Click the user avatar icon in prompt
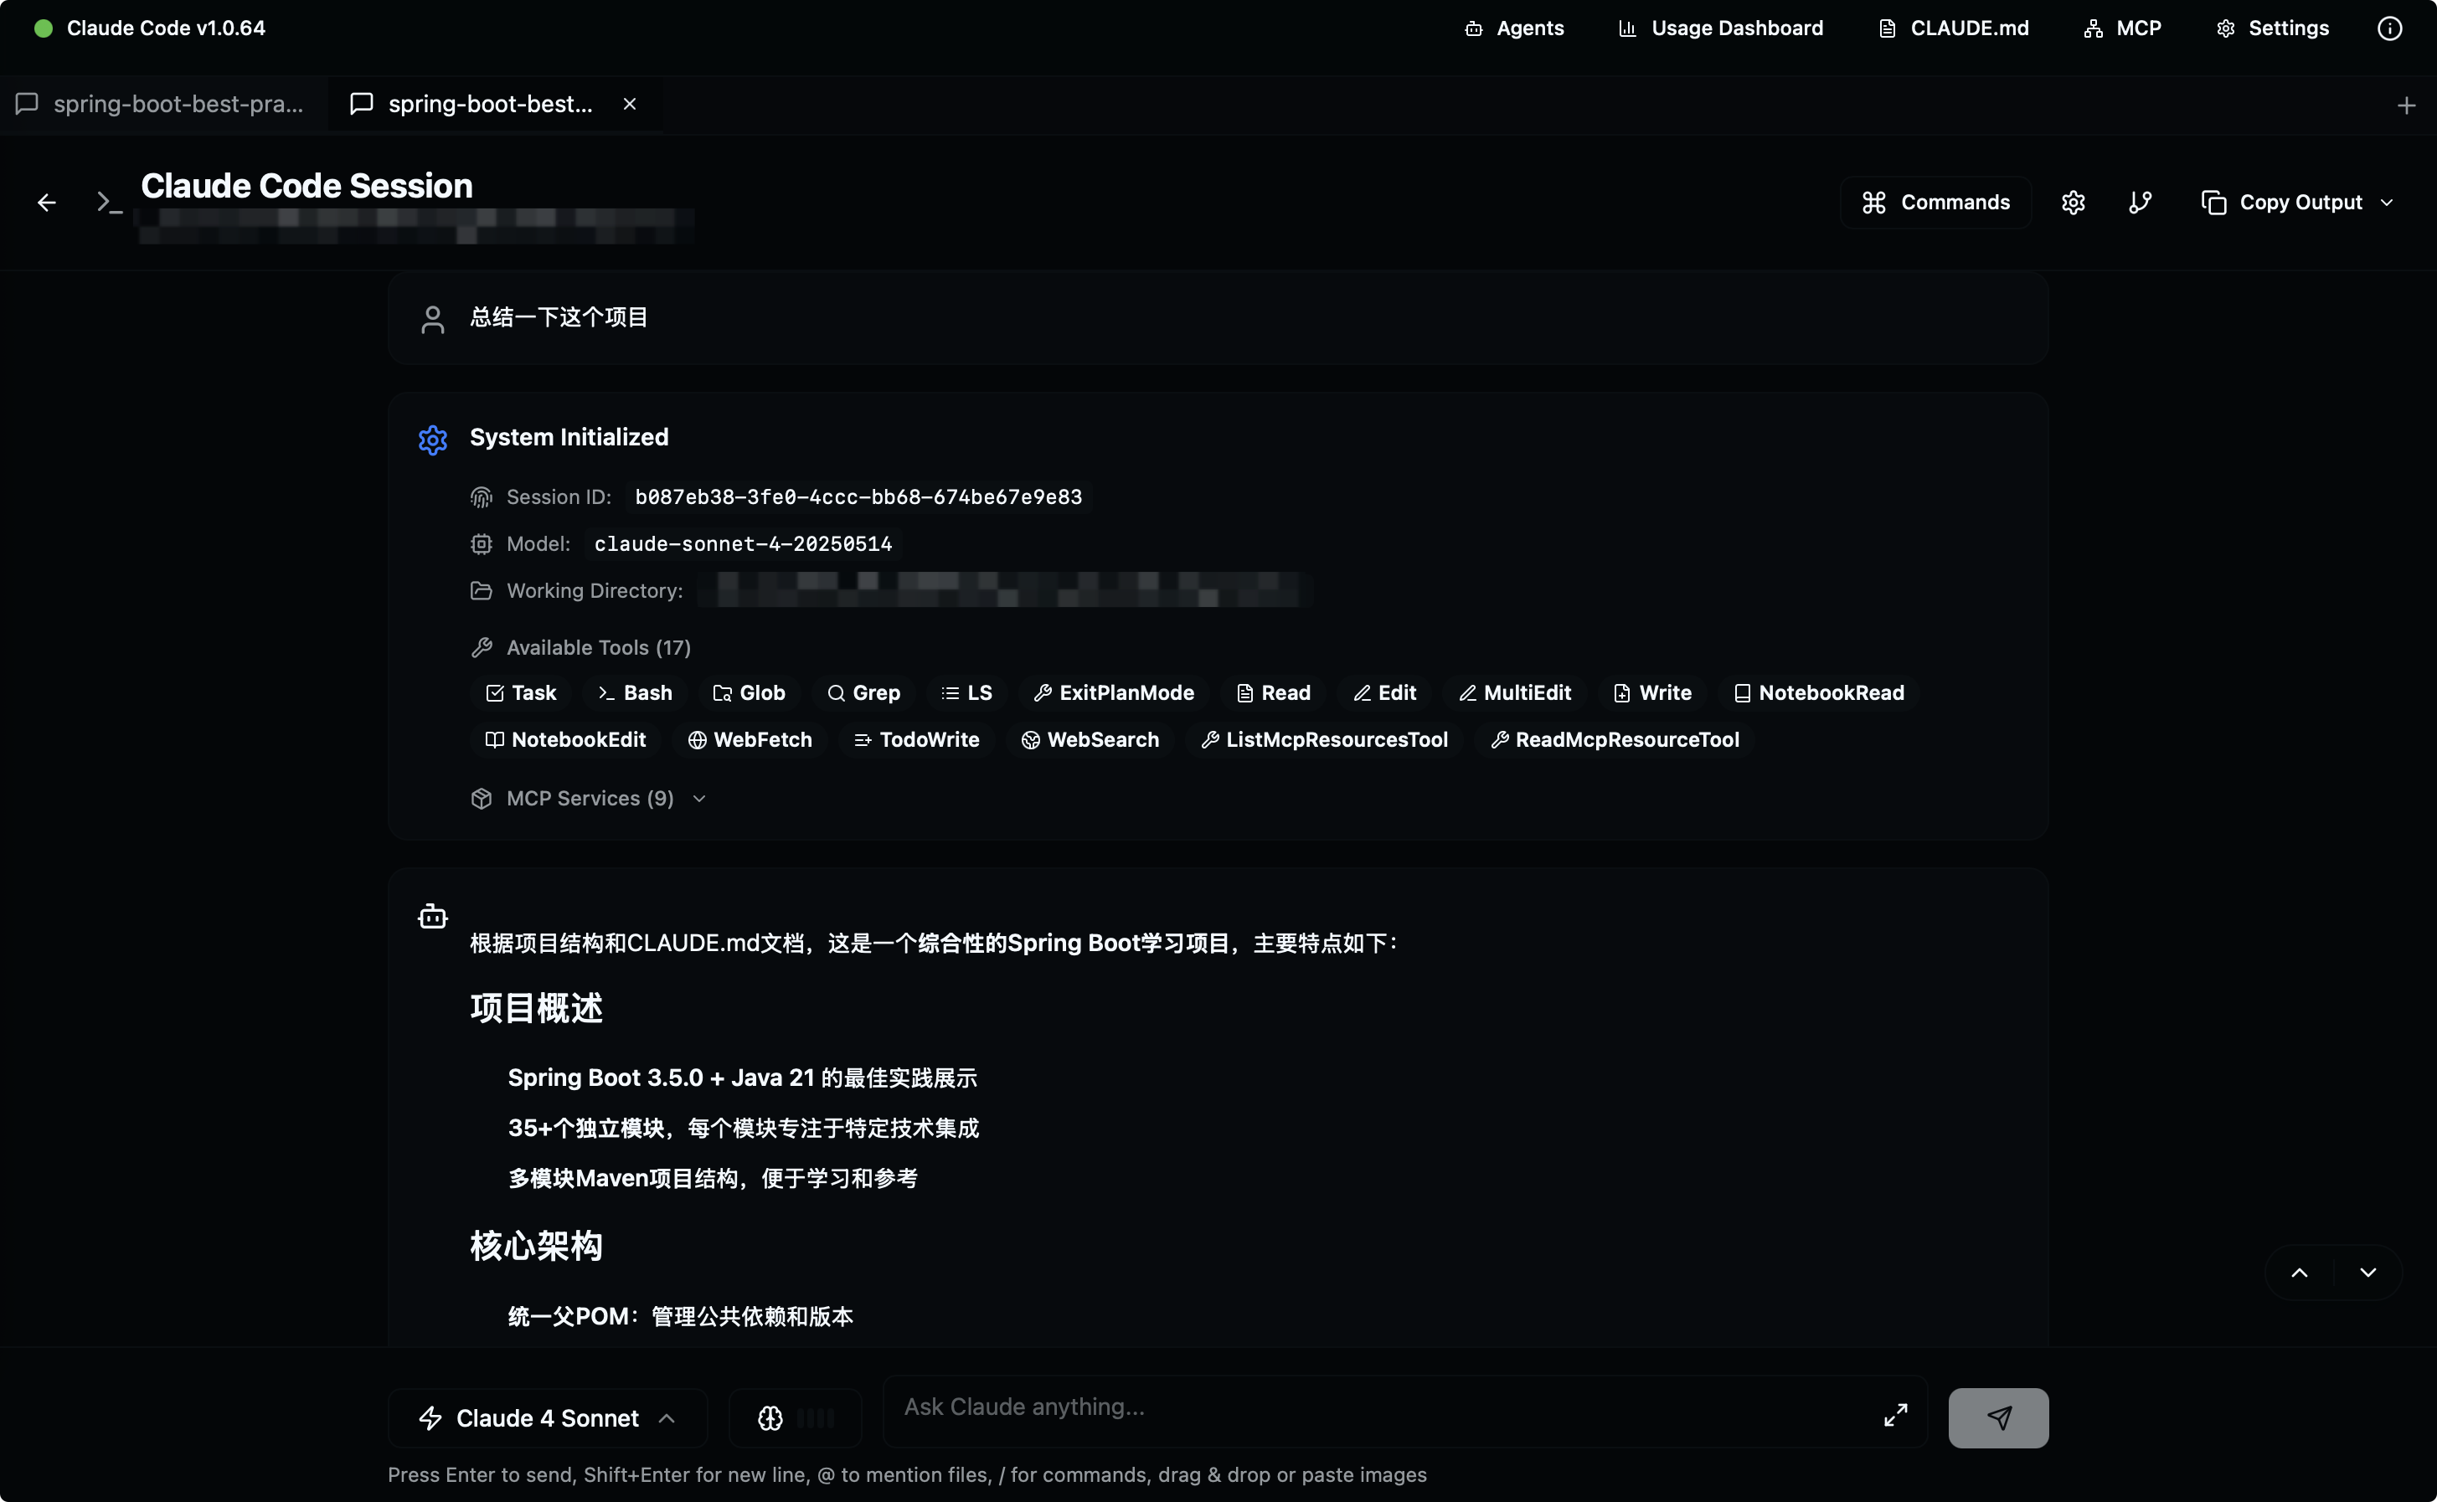2437x1502 pixels. pos(432,319)
